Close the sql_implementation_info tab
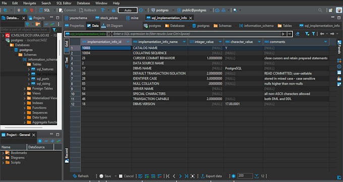 click(x=191, y=18)
